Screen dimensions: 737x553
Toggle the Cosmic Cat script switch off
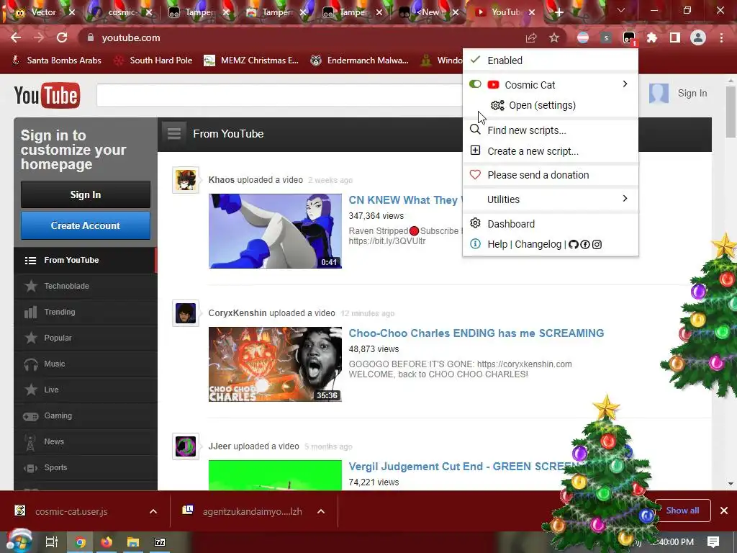pos(475,84)
